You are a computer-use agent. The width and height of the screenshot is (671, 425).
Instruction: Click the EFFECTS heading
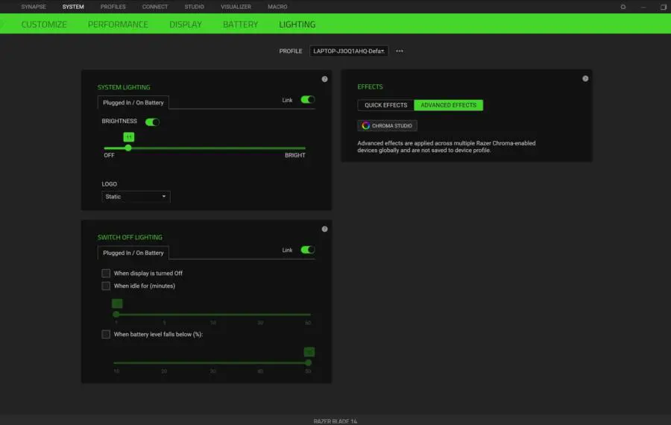(x=370, y=87)
